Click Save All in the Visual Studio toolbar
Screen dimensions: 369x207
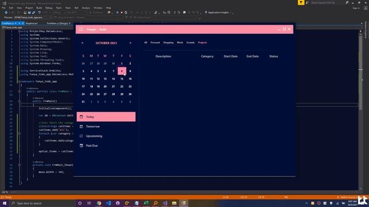point(33,13)
